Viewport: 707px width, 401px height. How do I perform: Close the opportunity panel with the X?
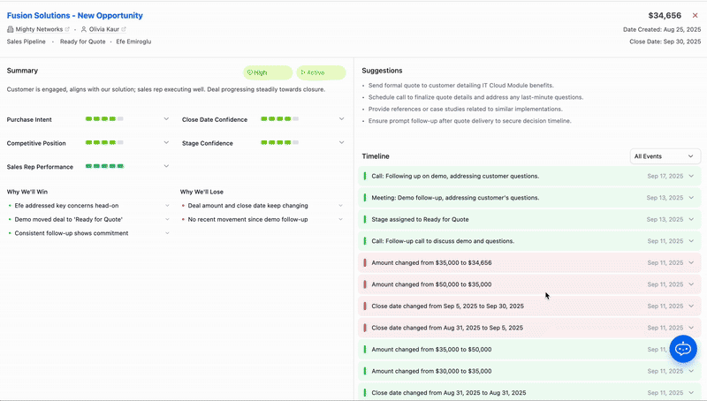(695, 16)
